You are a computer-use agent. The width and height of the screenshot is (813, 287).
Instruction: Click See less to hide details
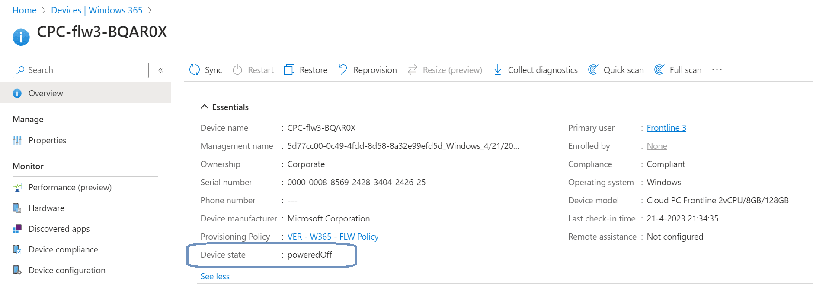(215, 276)
